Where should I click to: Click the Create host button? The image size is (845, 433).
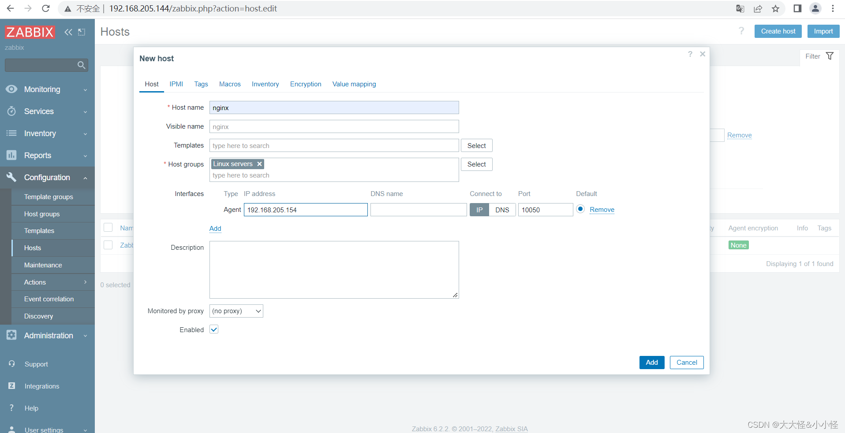(778, 31)
